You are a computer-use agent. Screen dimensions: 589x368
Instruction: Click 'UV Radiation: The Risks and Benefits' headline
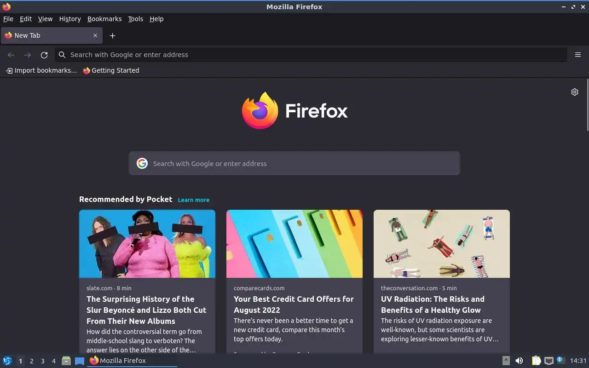433,305
